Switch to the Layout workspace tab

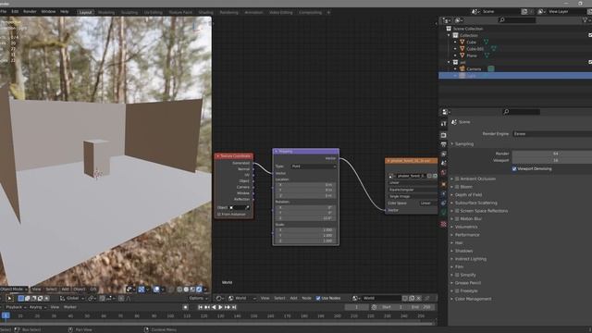85,12
